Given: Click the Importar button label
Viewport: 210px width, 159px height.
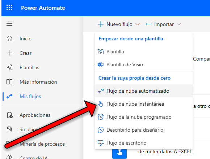Looking at the screenshot, I should pyautogui.click(x=164, y=24).
